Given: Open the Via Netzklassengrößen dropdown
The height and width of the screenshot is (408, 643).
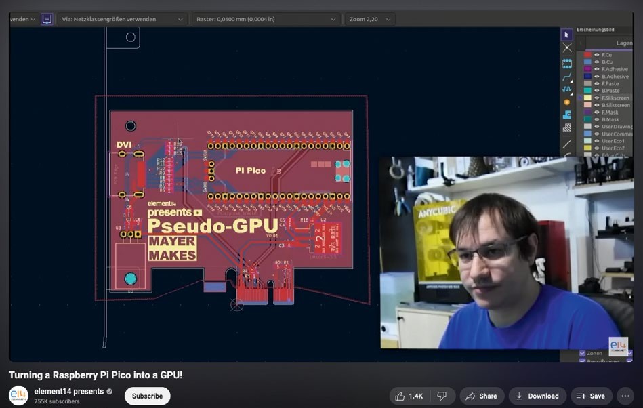Looking at the screenshot, I should coord(122,19).
